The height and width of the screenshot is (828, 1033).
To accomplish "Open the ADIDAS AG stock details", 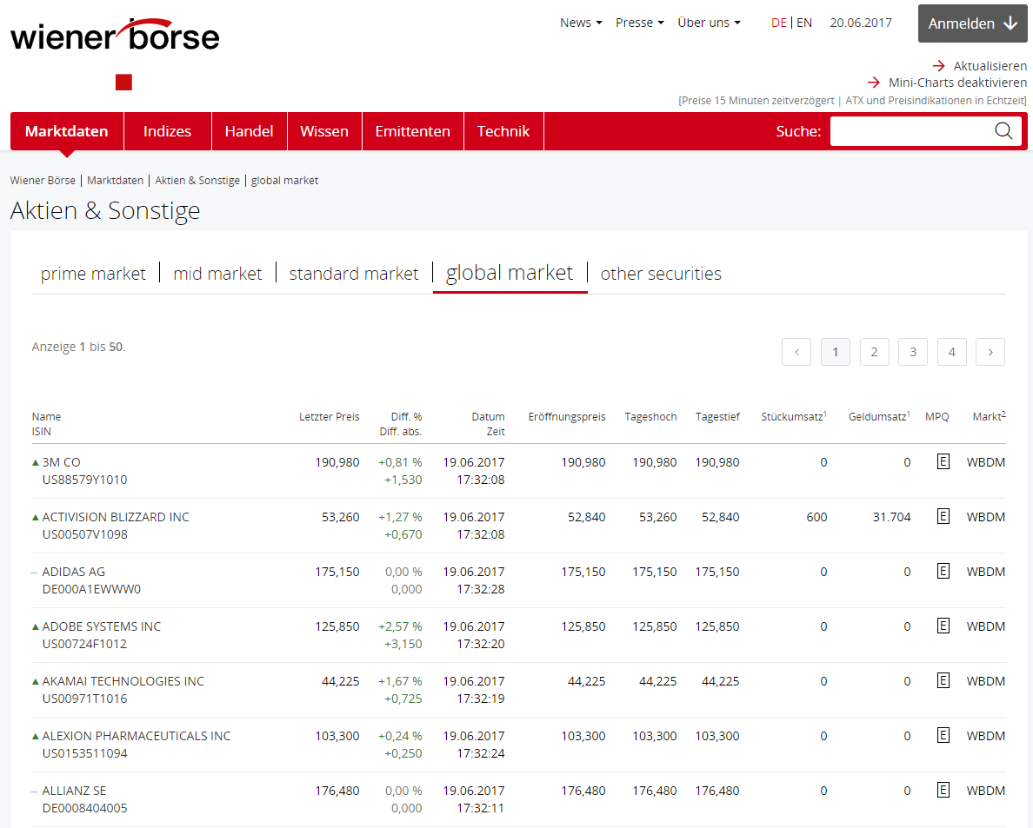I will 74,572.
